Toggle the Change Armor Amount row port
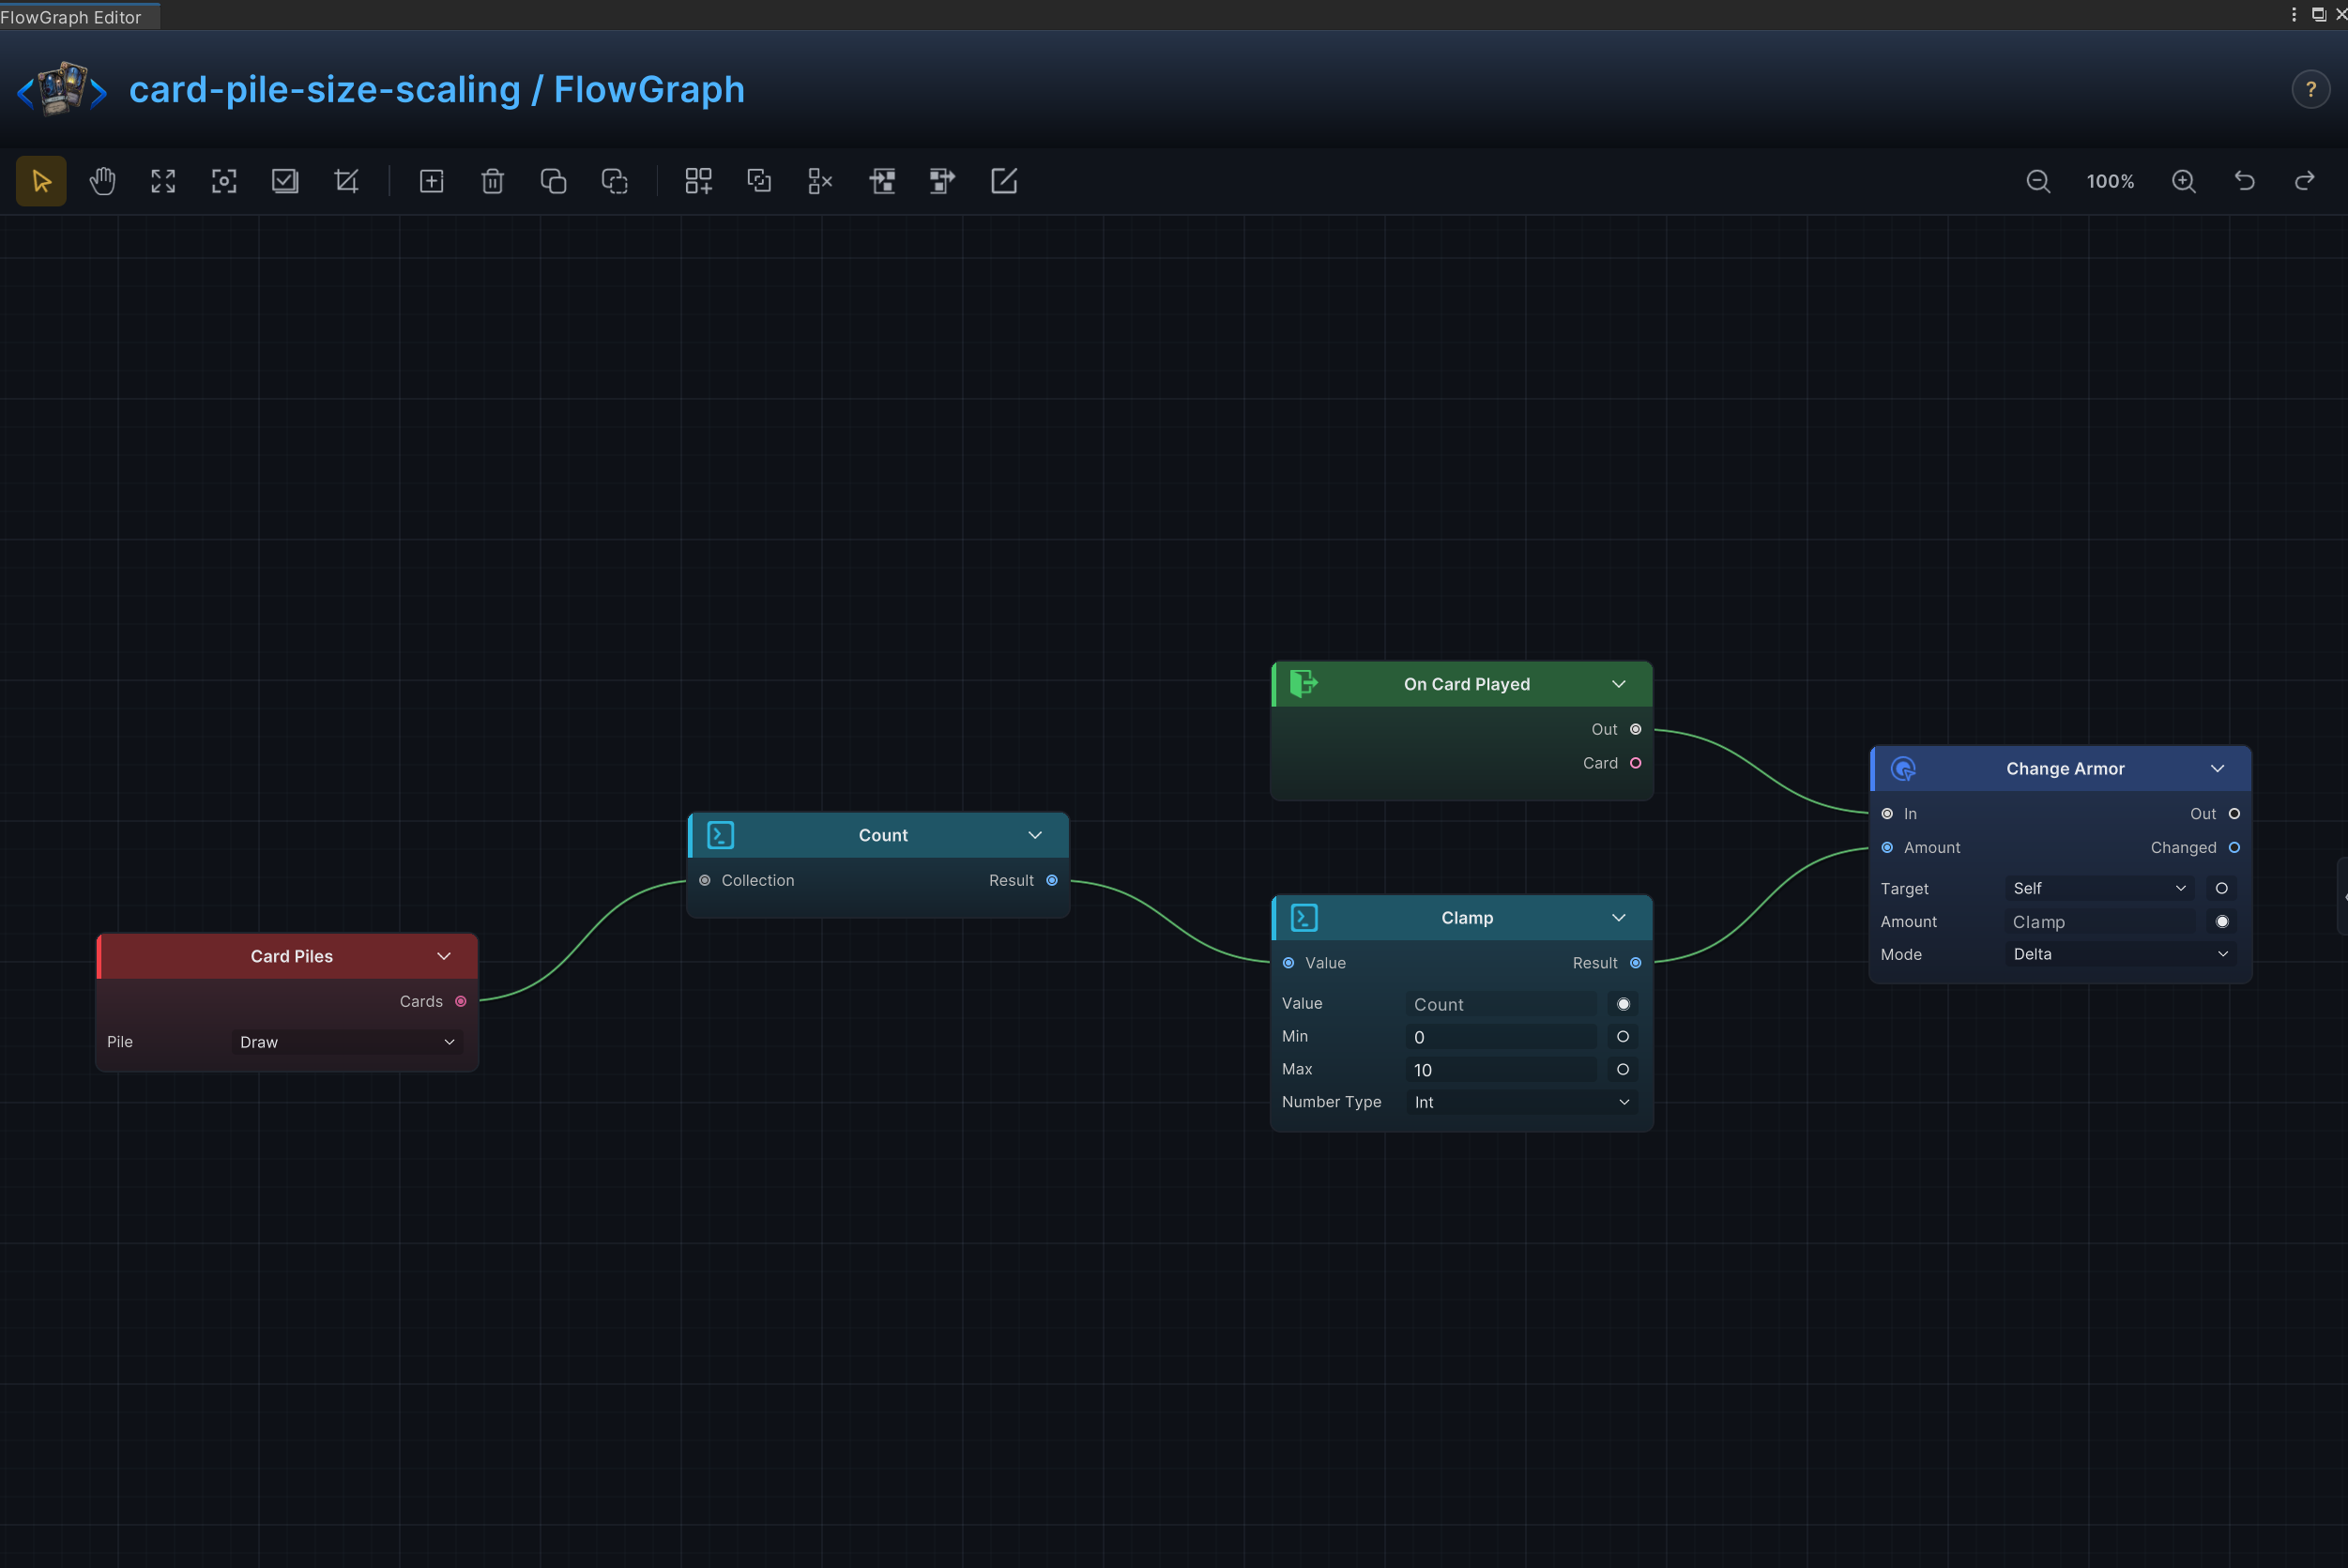This screenshot has height=1568, width=2348. pos(2222,922)
